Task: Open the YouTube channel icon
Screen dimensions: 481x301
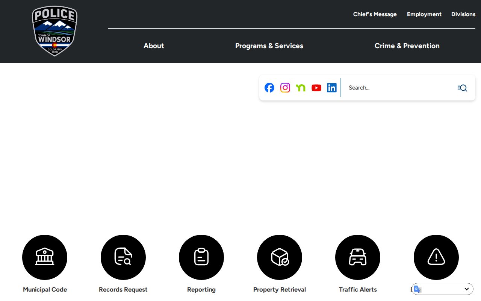Action: point(316,88)
